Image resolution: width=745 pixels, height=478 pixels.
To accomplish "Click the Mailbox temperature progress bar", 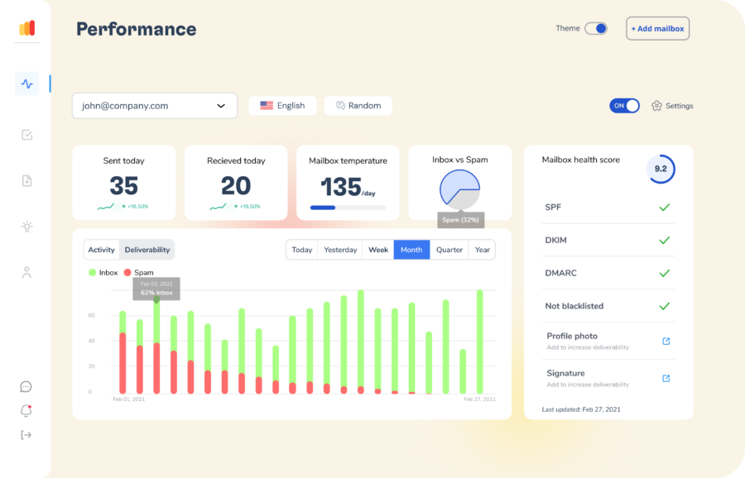I will 348,208.
